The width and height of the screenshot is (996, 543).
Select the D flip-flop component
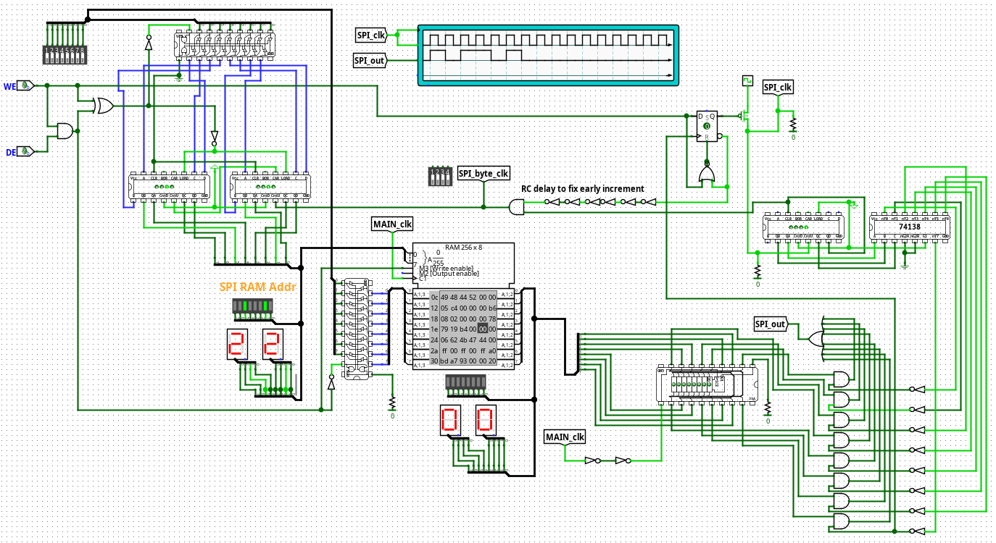click(706, 126)
